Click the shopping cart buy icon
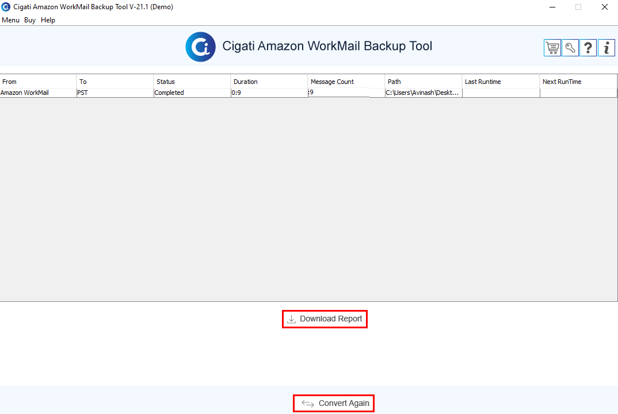 tap(552, 48)
